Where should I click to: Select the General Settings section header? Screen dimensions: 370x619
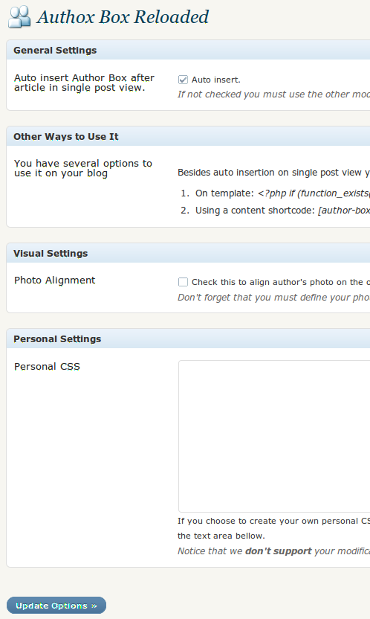[x=189, y=50]
